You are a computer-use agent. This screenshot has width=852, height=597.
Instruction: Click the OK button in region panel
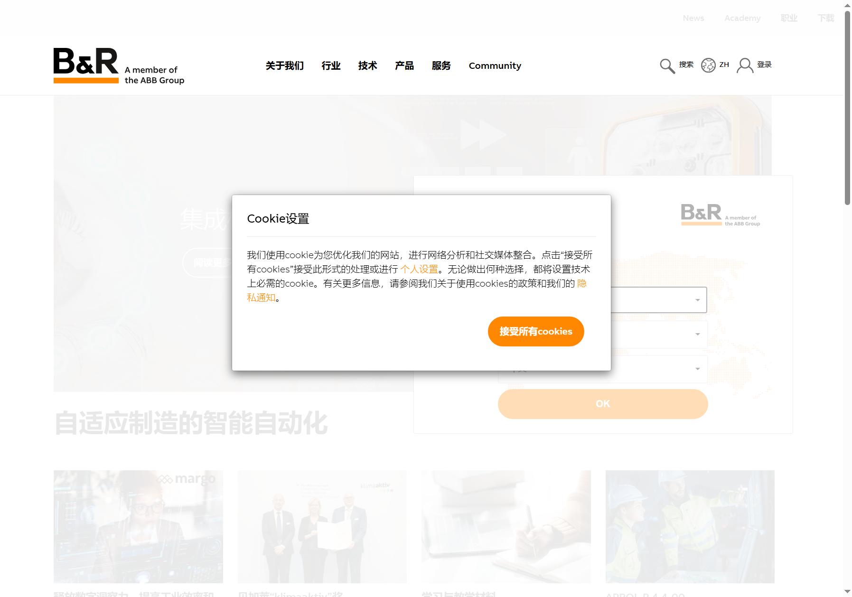[603, 404]
